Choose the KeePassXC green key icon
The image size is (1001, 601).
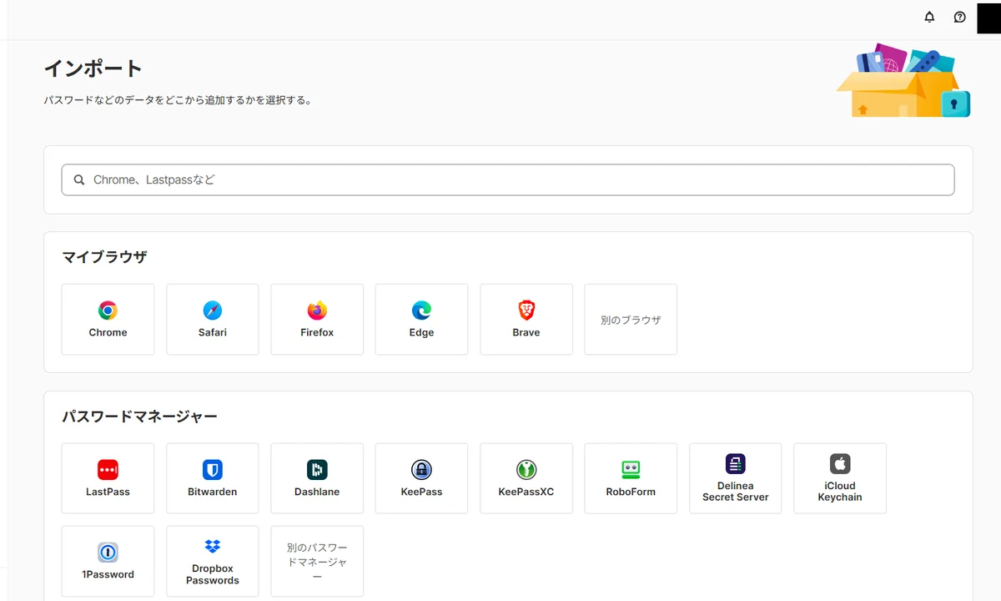[x=526, y=470]
